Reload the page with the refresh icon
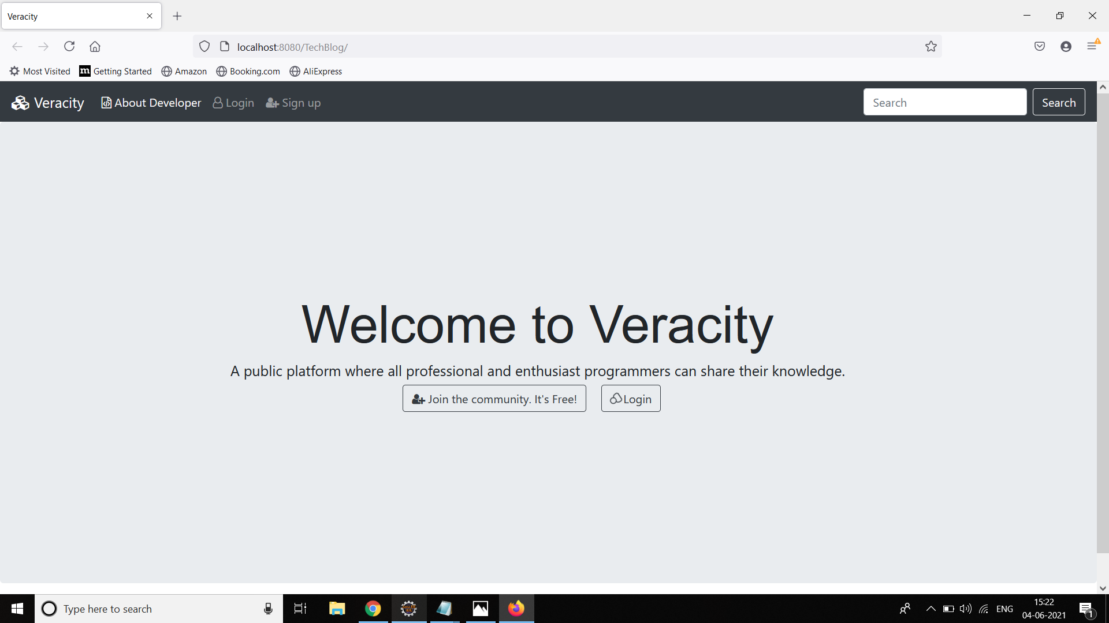Screen dimensions: 1109x623 point(69,47)
